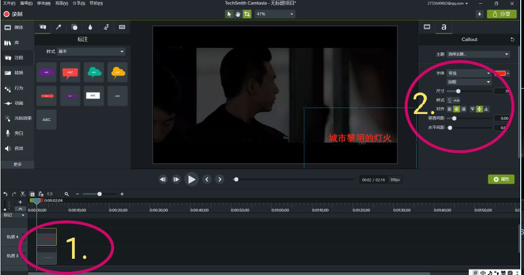
Task: Choose the red speech bubble callout
Action: click(x=70, y=72)
